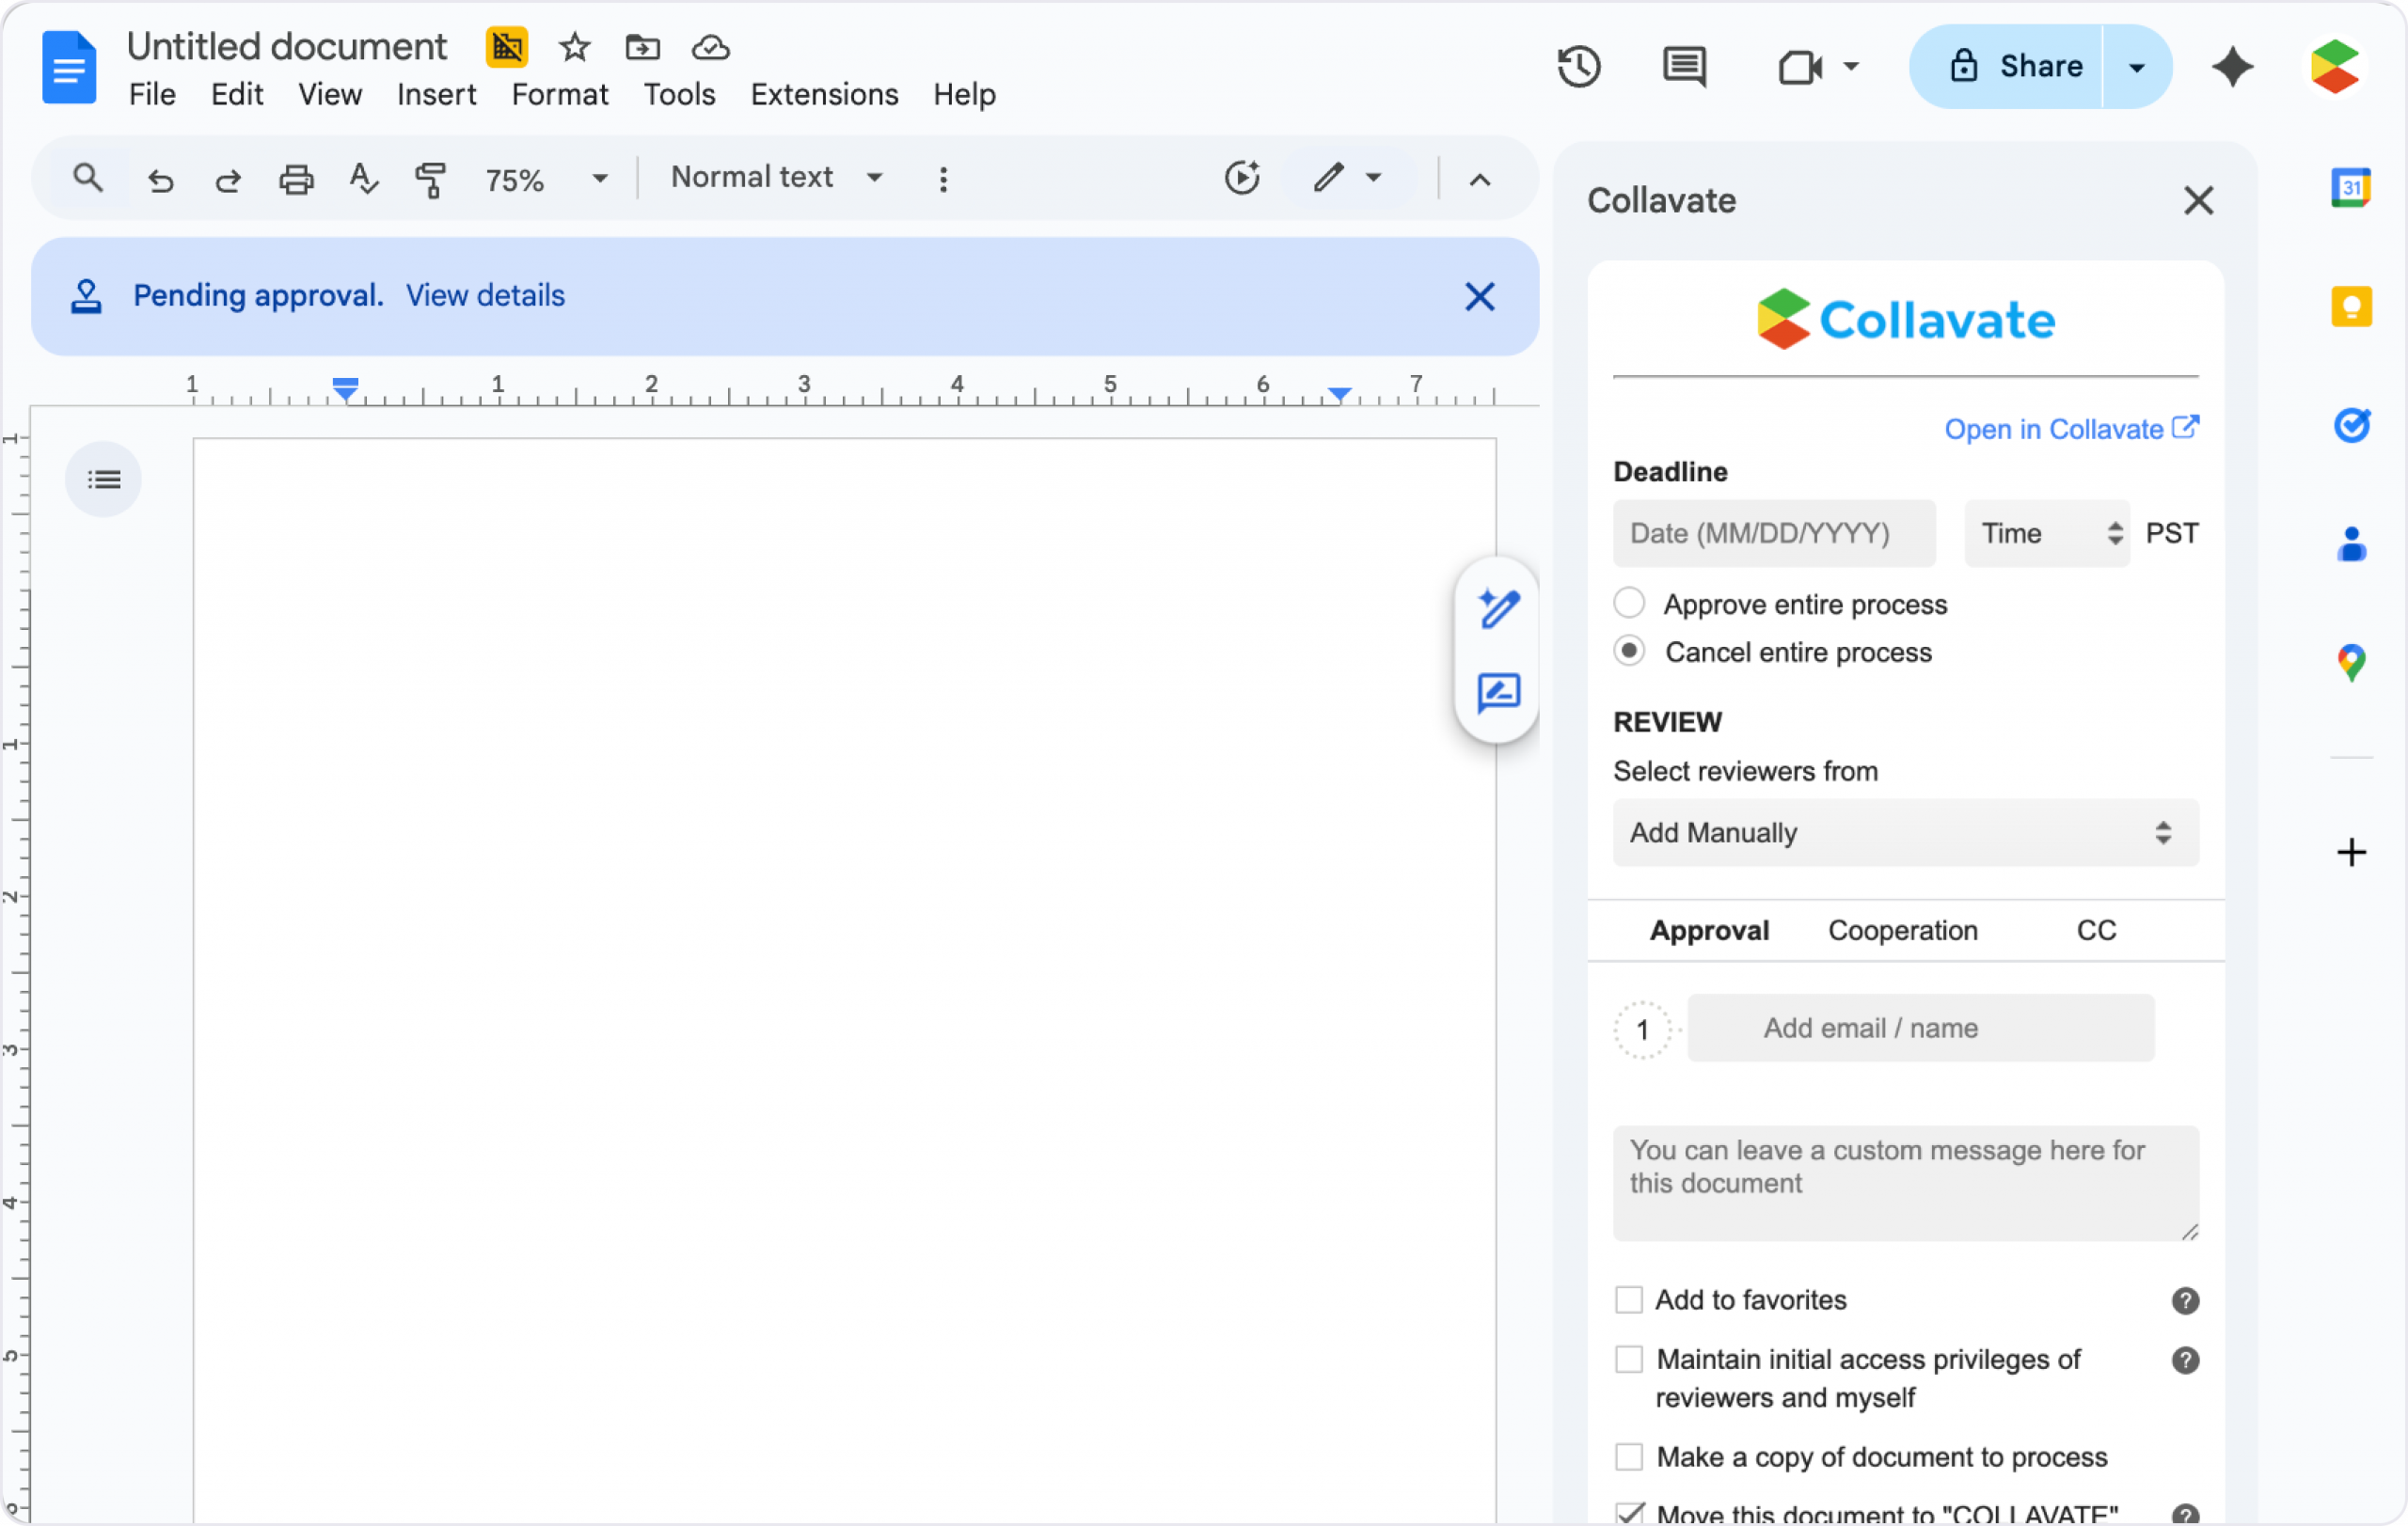This screenshot has width=2408, height=1526.
Task: Open Add Manually reviewers dropdown
Action: (x=1905, y=832)
